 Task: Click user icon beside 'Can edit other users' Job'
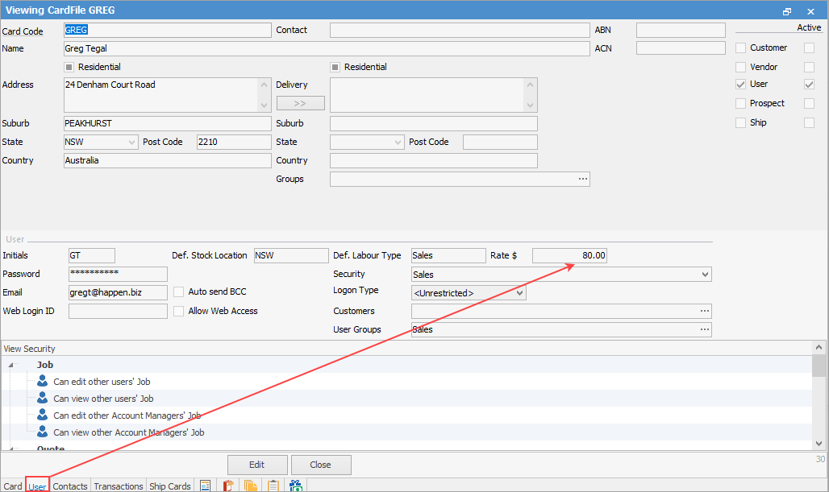coord(43,382)
